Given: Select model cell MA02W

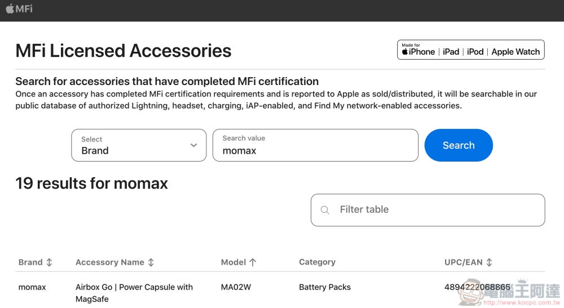Looking at the screenshot, I should coord(236,287).
